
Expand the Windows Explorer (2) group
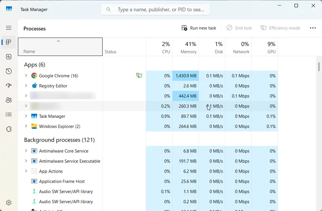26,126
